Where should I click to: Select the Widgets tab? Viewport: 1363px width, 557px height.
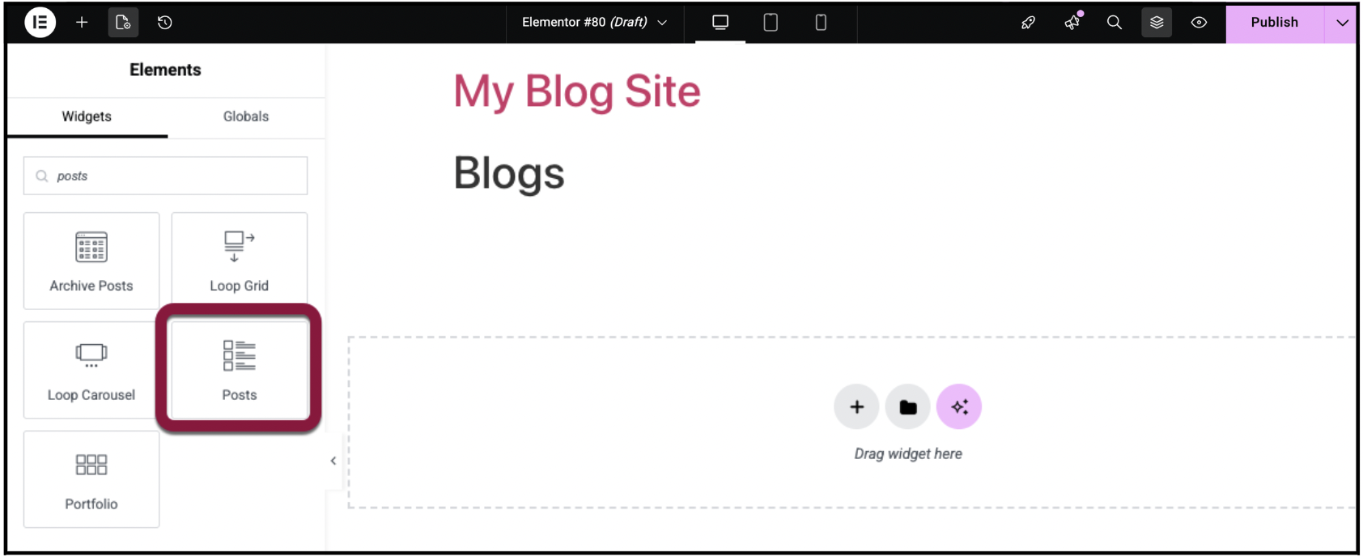87,117
